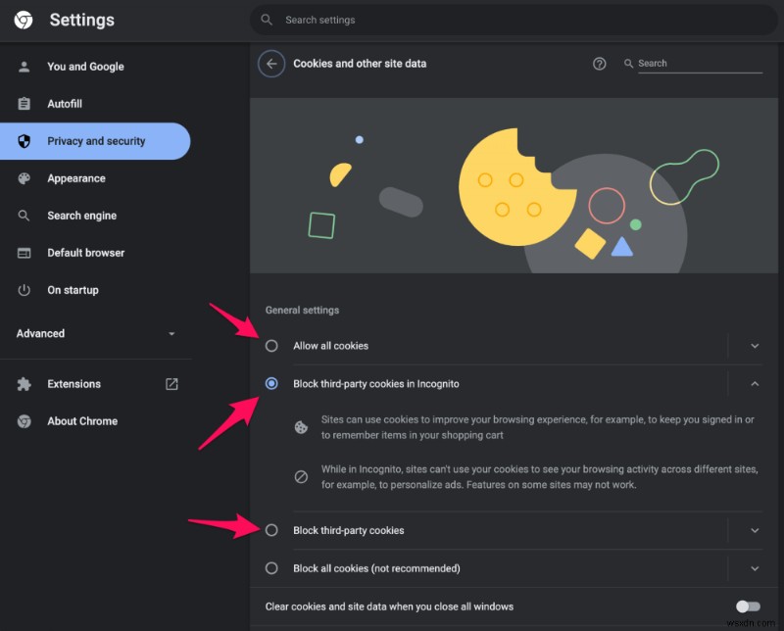This screenshot has height=631, width=784.
Task: Click the help question mark icon
Action: click(600, 63)
